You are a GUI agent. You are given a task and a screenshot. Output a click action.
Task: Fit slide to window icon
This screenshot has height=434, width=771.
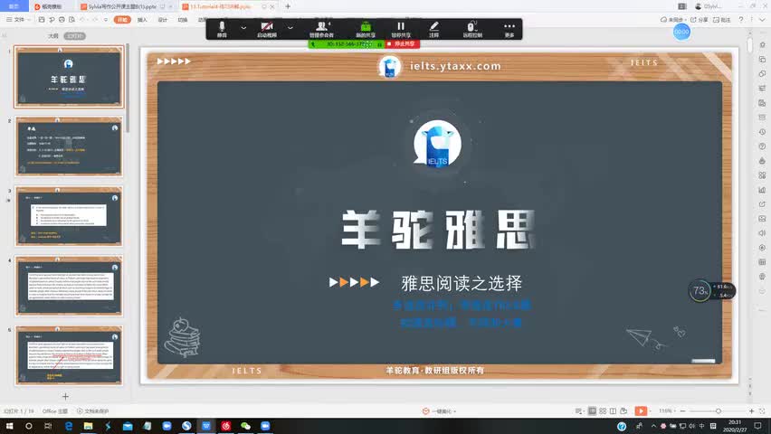coord(762,410)
